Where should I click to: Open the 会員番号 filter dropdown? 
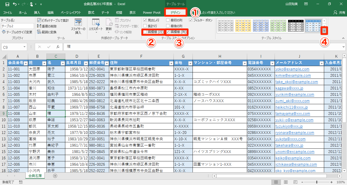point(26,63)
